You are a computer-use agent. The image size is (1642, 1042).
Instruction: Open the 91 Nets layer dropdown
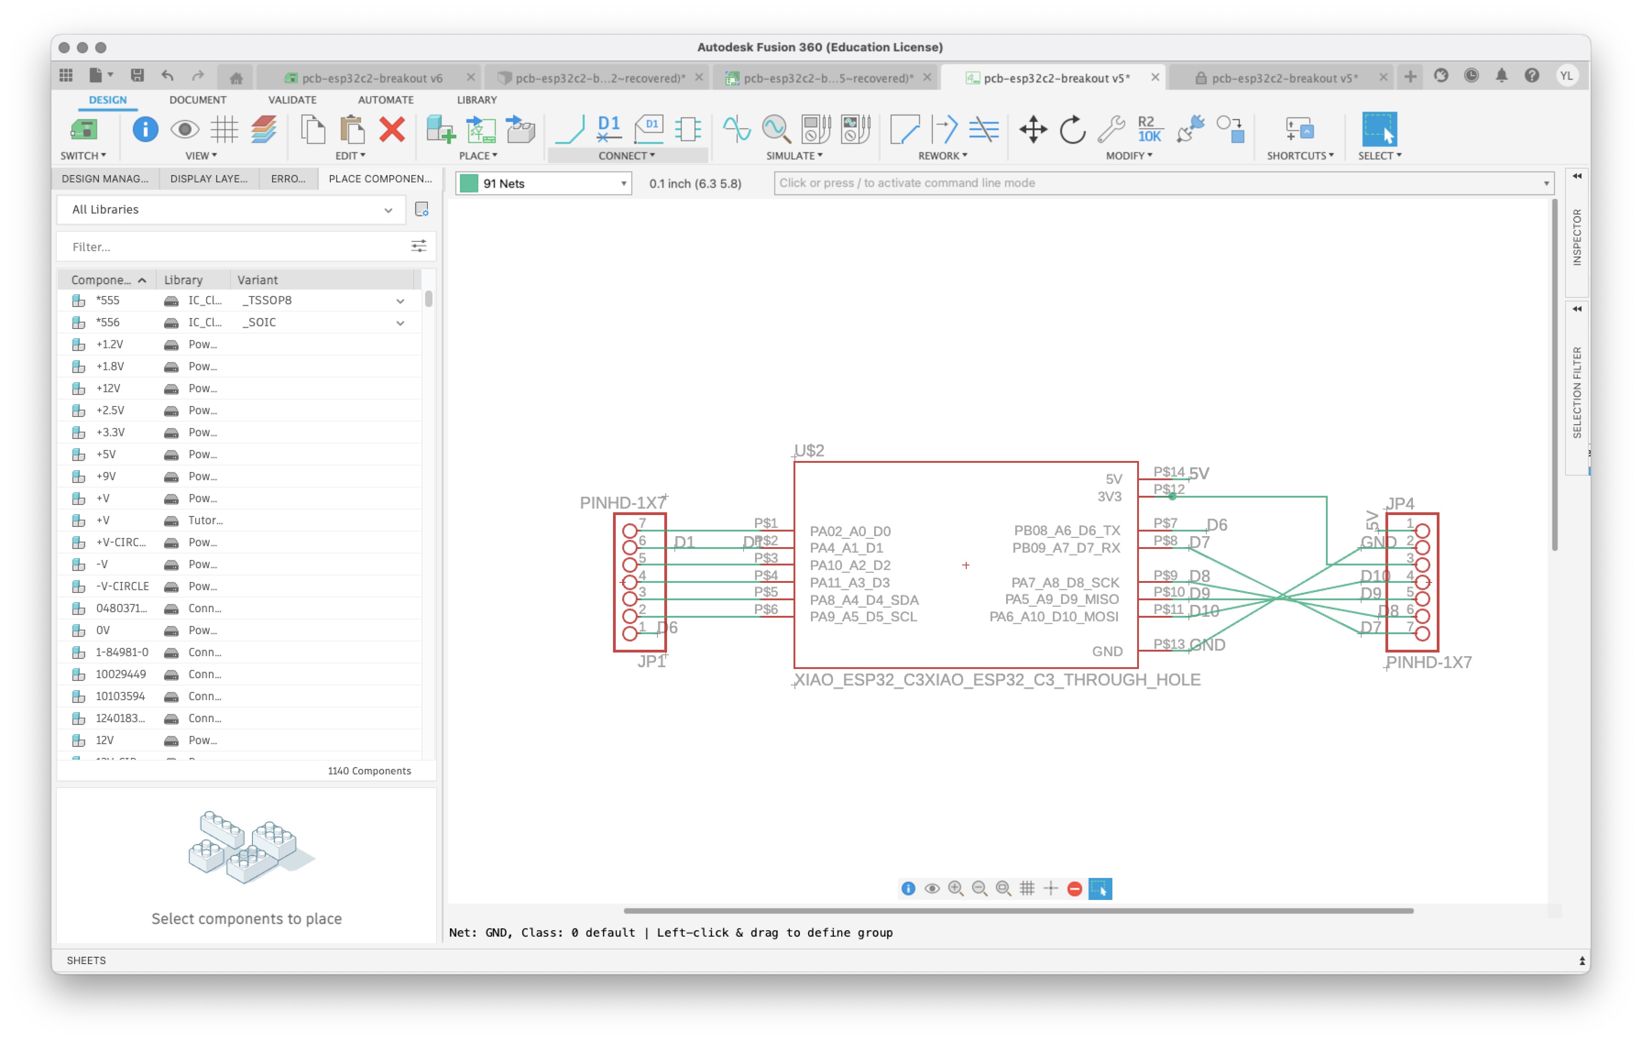click(x=543, y=183)
